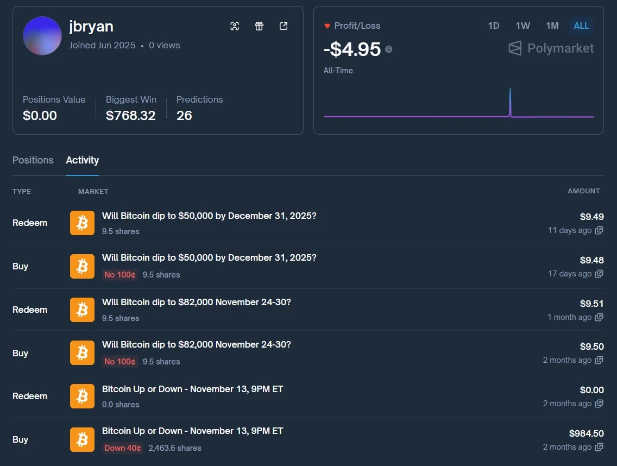
Task: Switch to the Positions tab
Action: [33, 160]
